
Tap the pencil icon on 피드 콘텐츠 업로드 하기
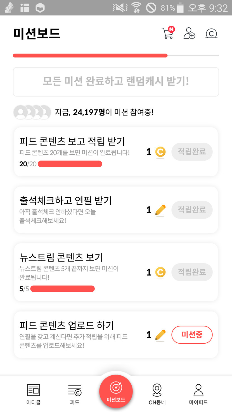tap(160, 335)
